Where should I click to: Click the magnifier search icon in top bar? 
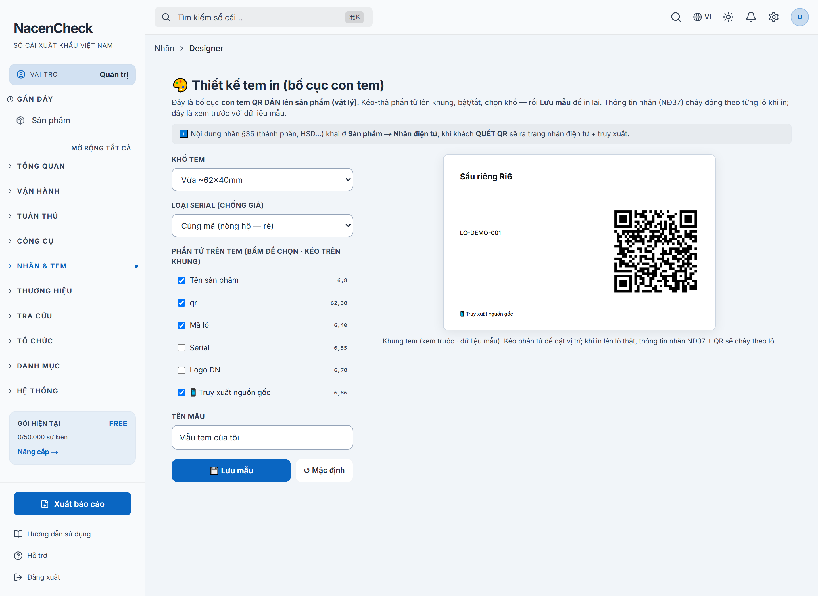[x=676, y=17]
